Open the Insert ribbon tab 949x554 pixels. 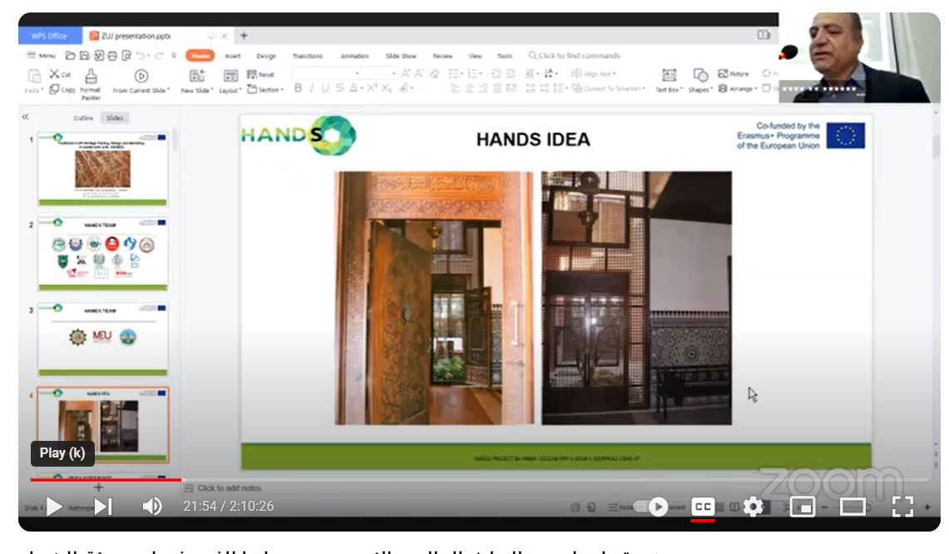[233, 56]
